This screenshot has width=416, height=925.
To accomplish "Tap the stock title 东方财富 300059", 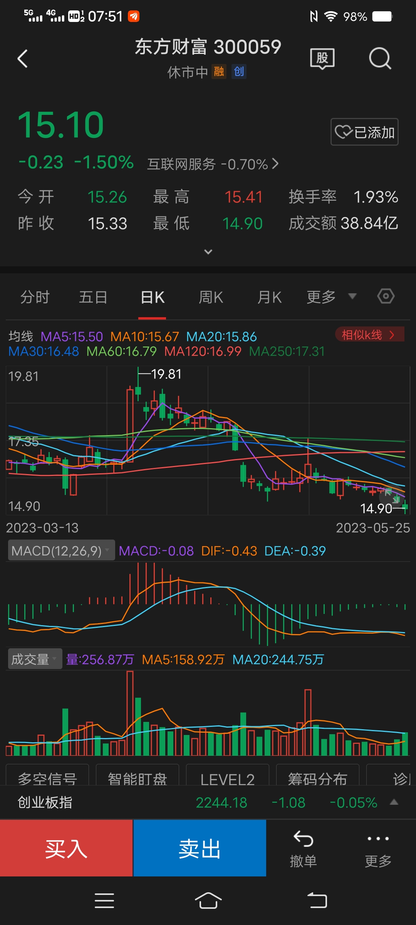I will 208,47.
